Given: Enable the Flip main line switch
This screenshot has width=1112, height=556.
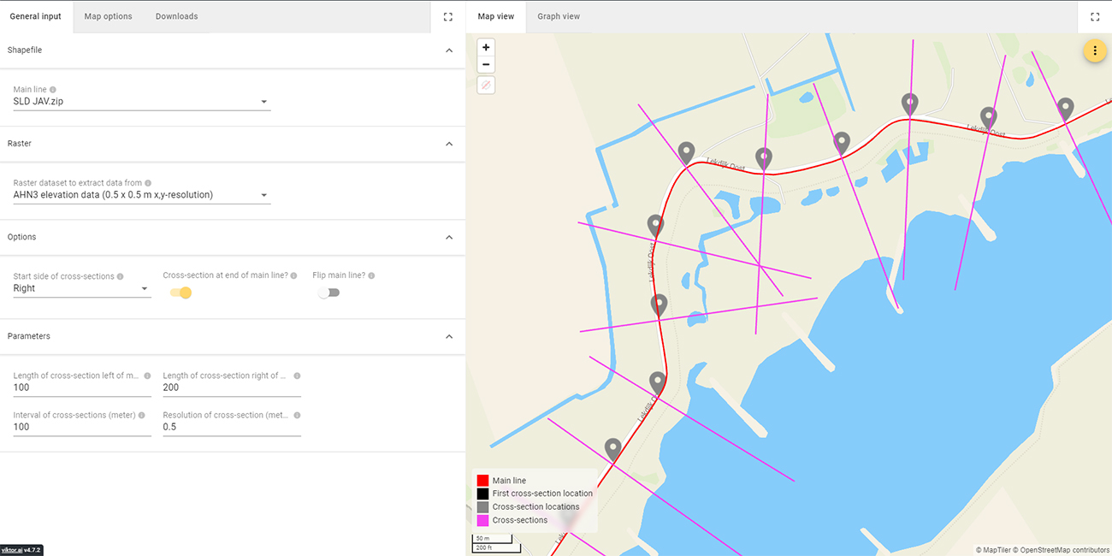Looking at the screenshot, I should 328,293.
